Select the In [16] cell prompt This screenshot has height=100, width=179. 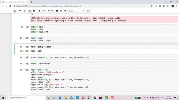[24, 64]
